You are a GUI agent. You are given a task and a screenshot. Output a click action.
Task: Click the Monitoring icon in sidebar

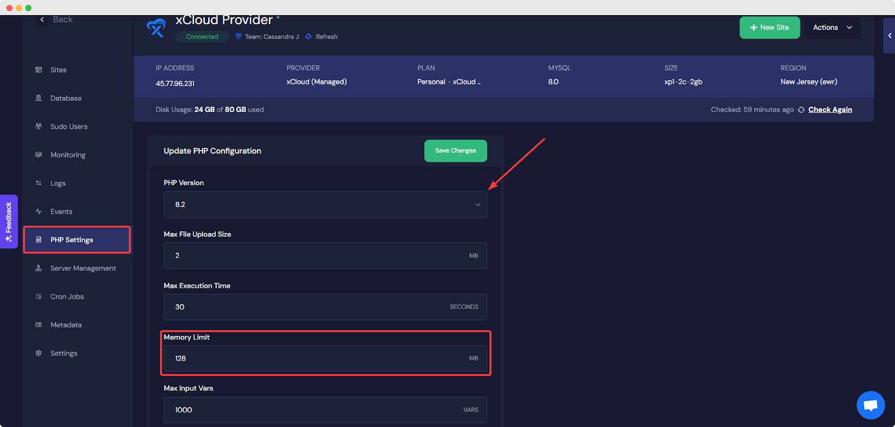[39, 155]
